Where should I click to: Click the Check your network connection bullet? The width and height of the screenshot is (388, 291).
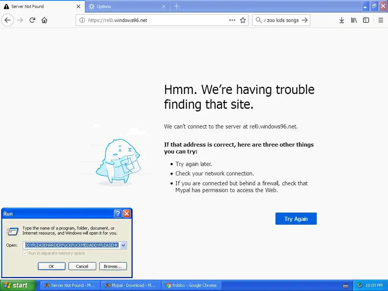pyautogui.click(x=214, y=174)
